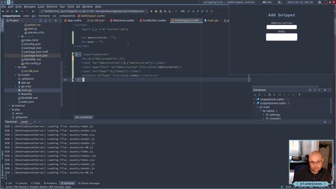The height and width of the screenshot is (189, 336).
Task: Expand the internal folder in Project tree
Action: tap(9, 106)
